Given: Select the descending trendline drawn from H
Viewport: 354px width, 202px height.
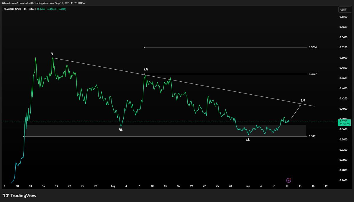Looking at the screenshot, I should (x=183, y=82).
